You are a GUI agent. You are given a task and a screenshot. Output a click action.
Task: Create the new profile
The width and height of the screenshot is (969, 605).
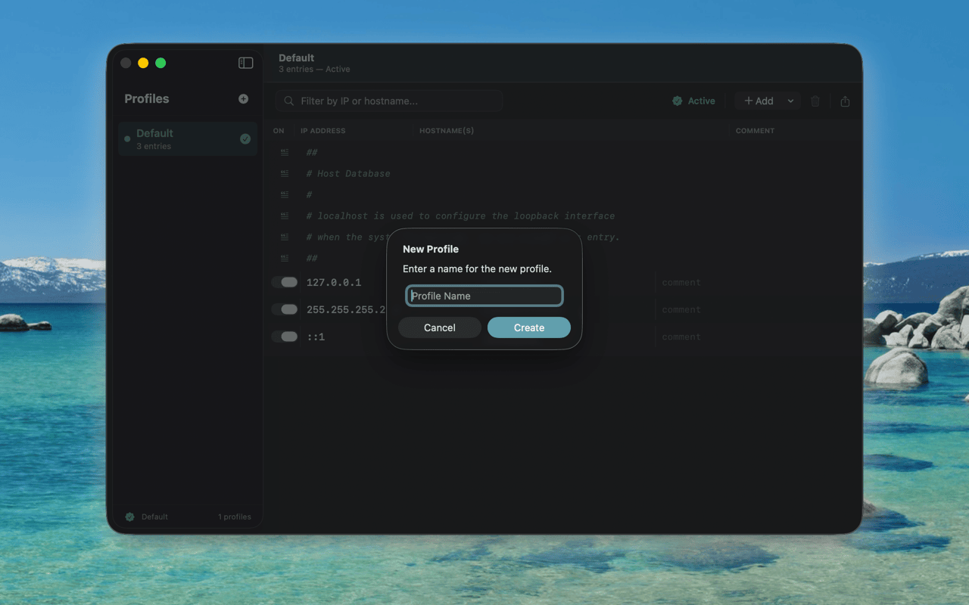[528, 327]
